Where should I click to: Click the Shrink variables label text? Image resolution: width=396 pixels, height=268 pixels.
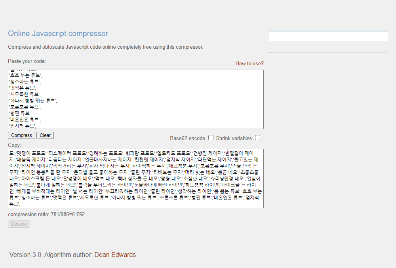(234, 138)
